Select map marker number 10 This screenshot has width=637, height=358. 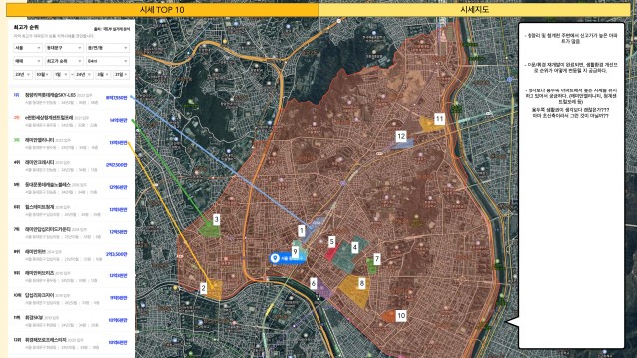pyautogui.click(x=401, y=316)
